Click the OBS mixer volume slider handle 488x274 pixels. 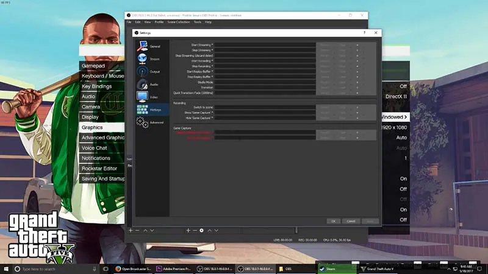(x=296, y=230)
